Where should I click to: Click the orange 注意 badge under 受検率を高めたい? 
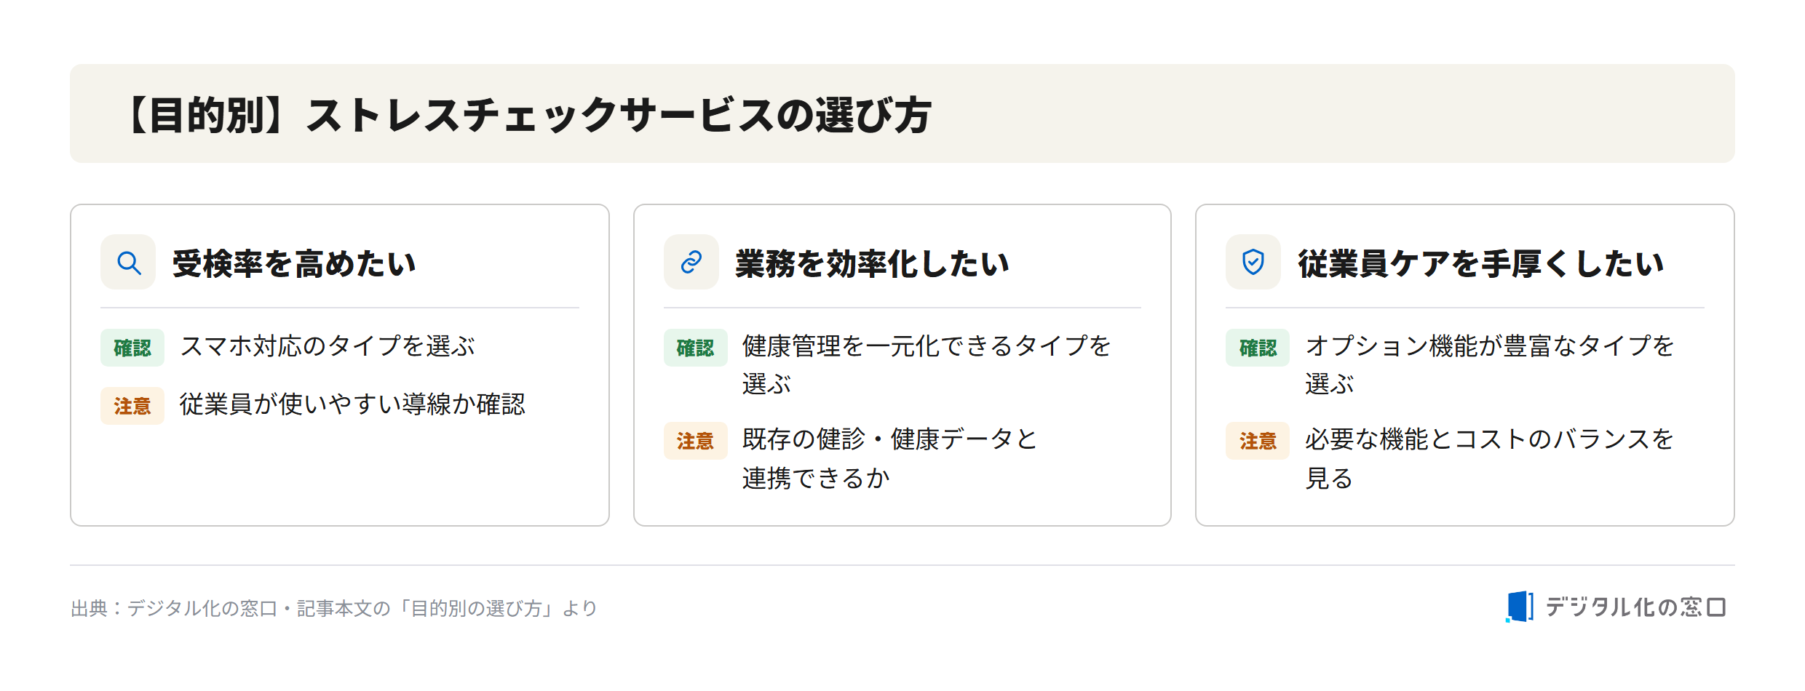[x=132, y=406]
